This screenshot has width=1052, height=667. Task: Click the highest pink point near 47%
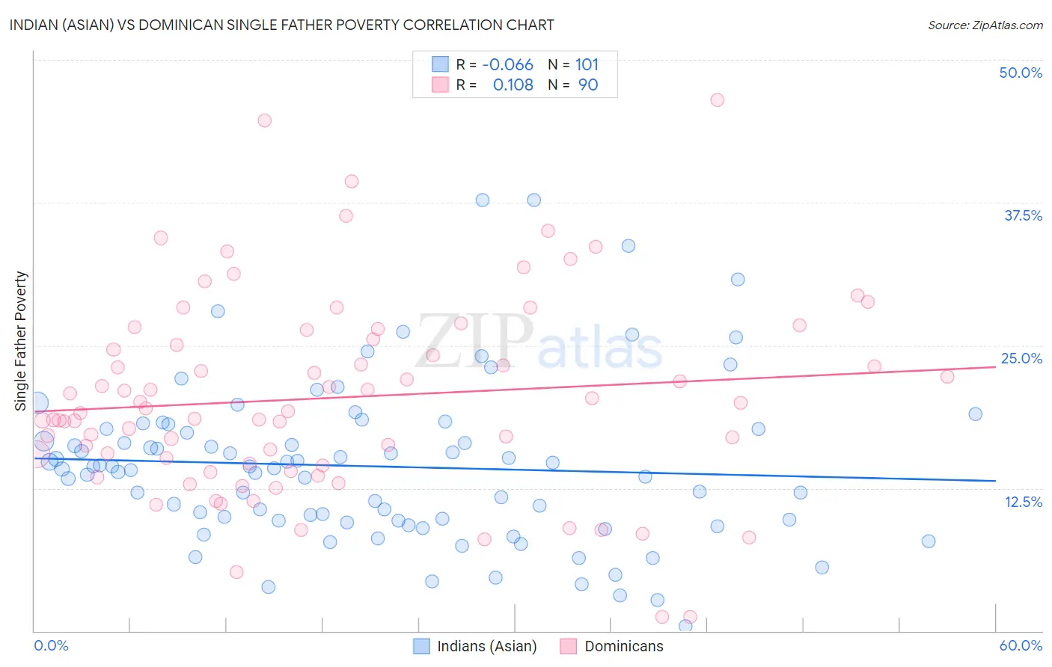point(717,100)
